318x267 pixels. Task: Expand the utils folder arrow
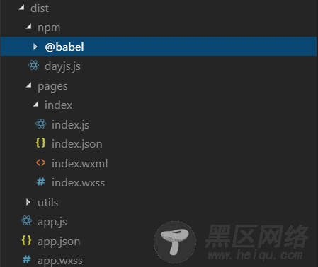28,202
